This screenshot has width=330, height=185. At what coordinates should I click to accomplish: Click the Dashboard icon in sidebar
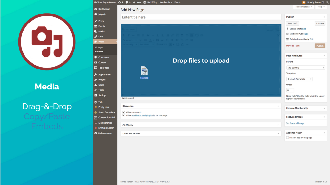point(96,9)
